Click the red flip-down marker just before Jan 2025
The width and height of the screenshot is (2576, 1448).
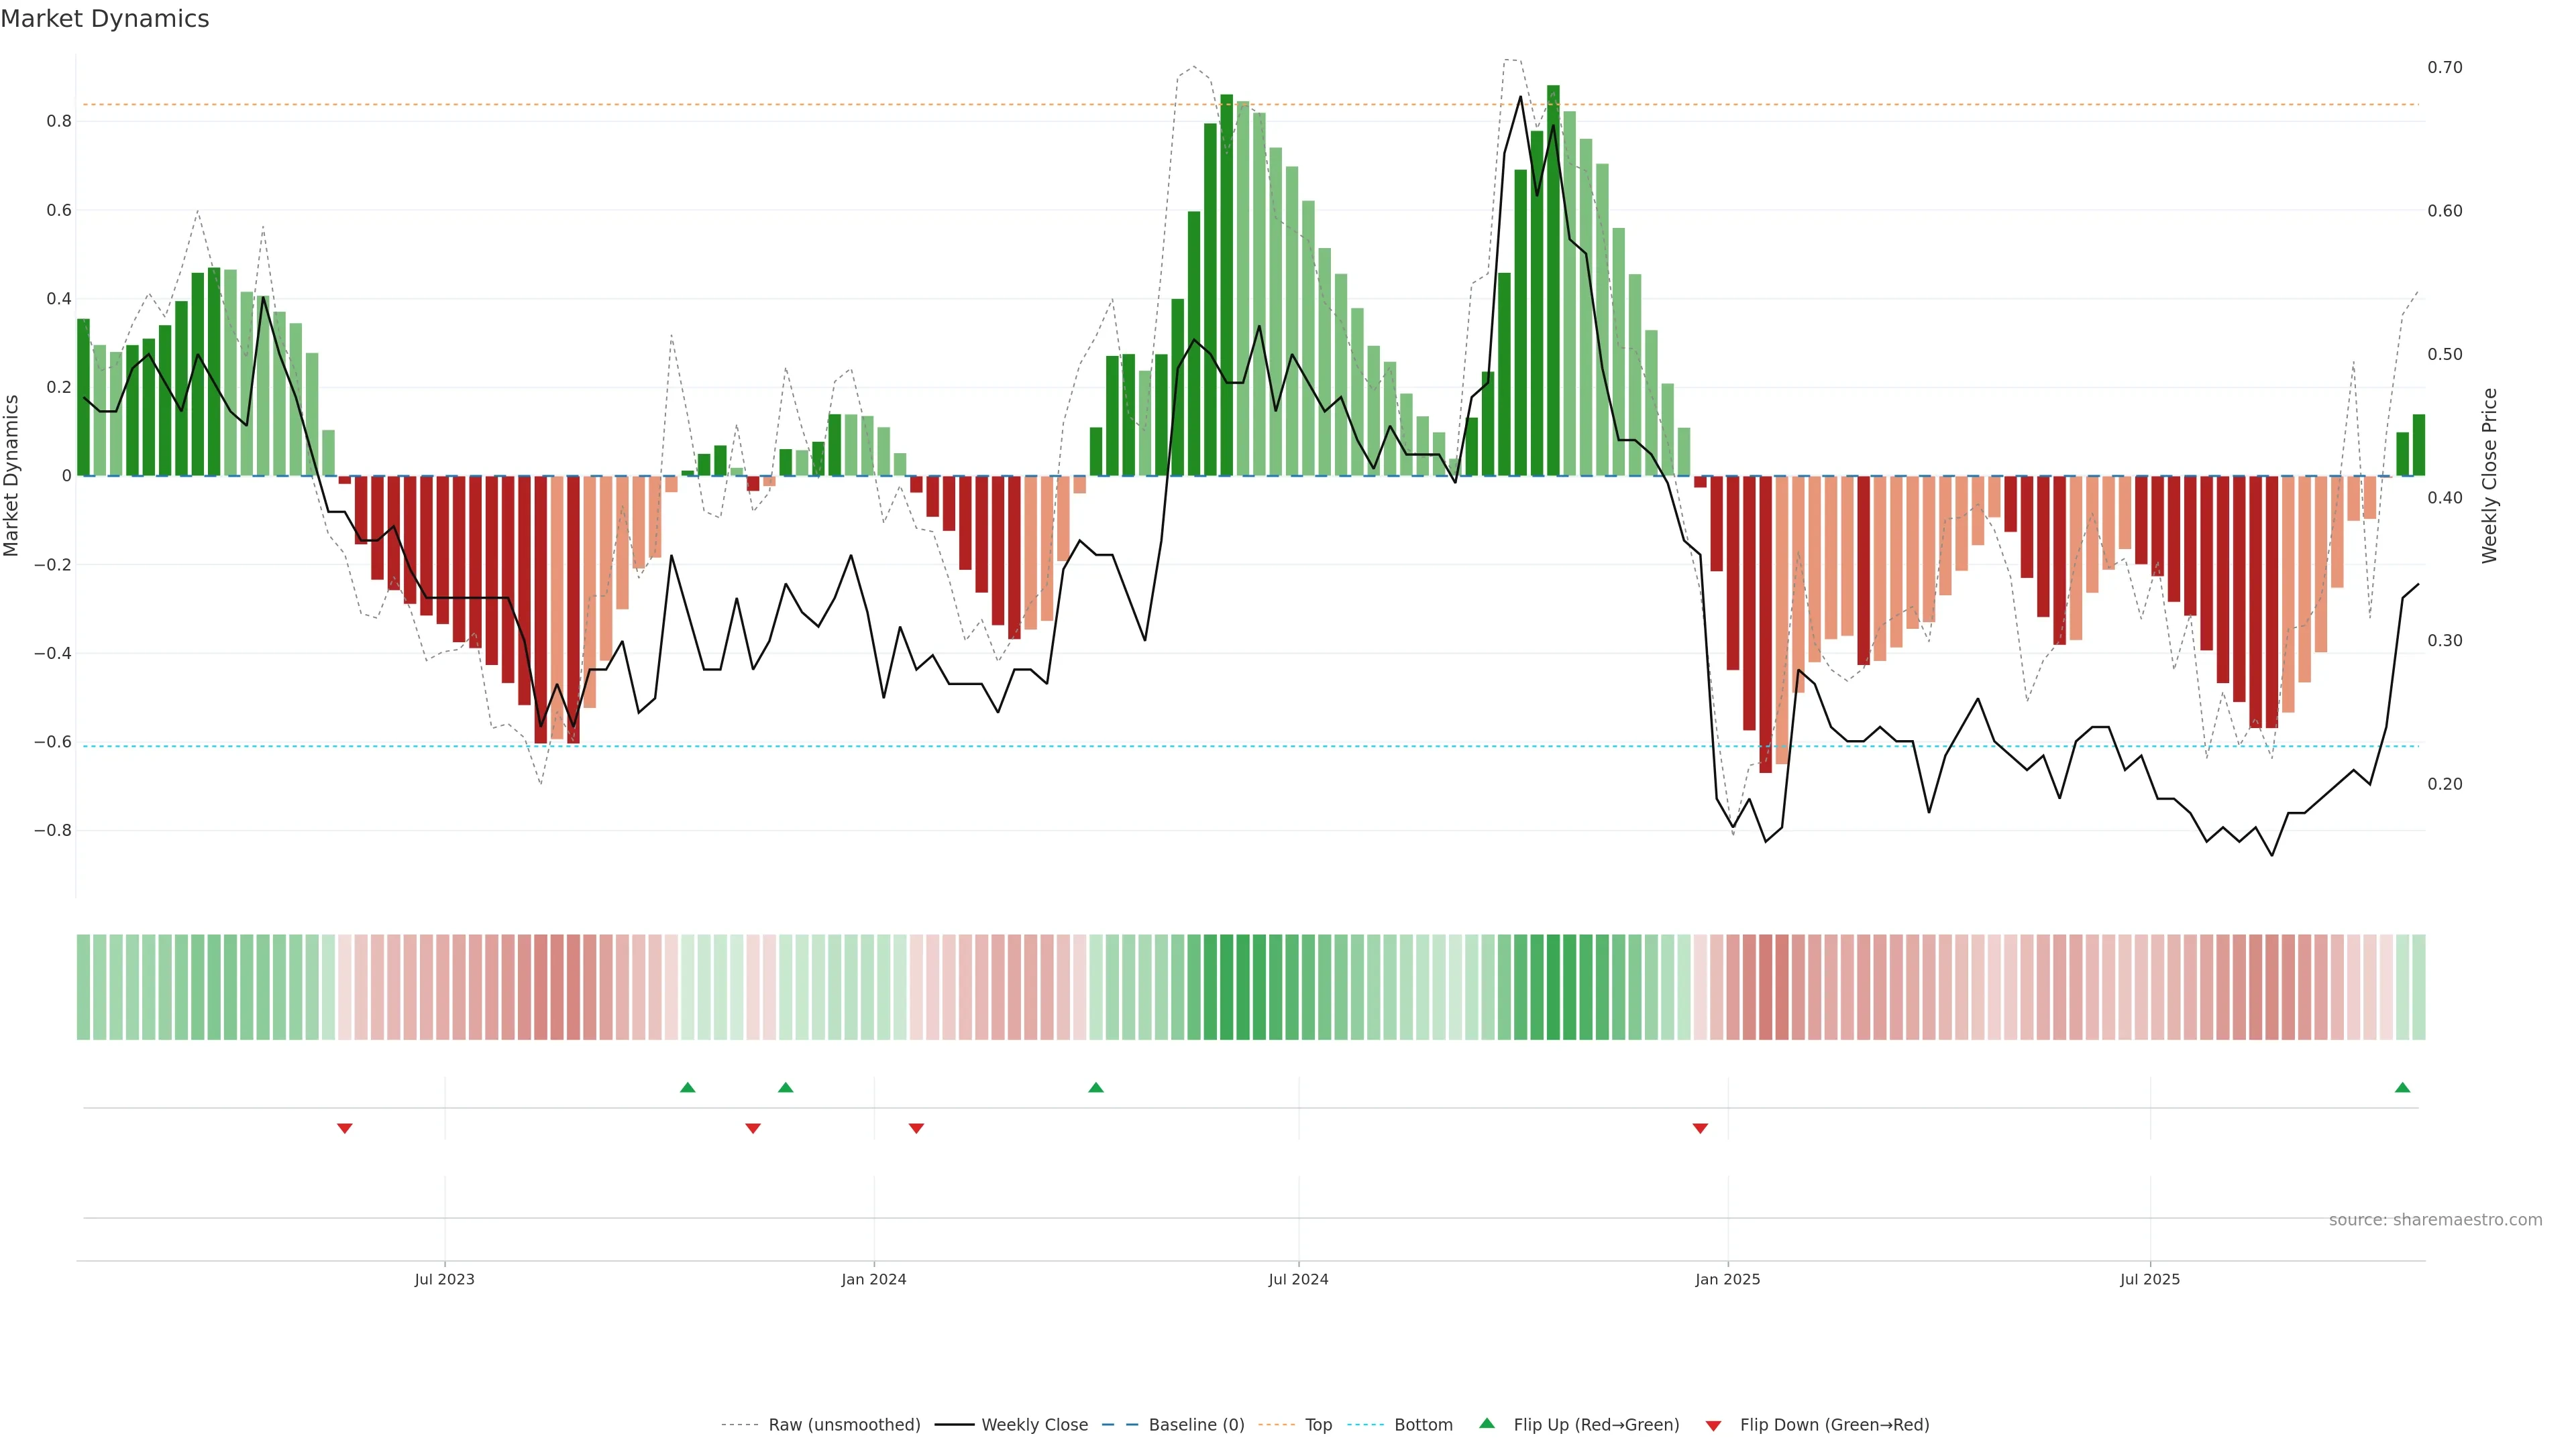pos(1700,1128)
